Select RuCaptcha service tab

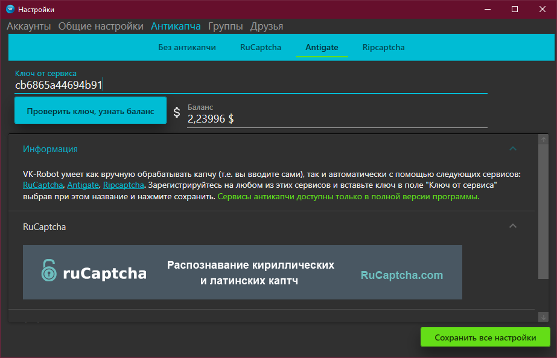(261, 47)
